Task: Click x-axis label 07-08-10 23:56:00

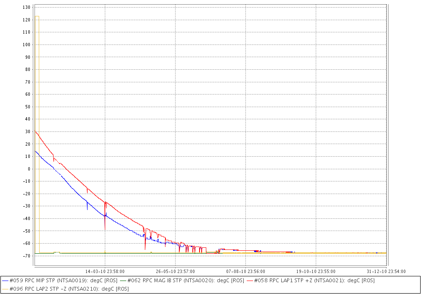Action: point(246,271)
